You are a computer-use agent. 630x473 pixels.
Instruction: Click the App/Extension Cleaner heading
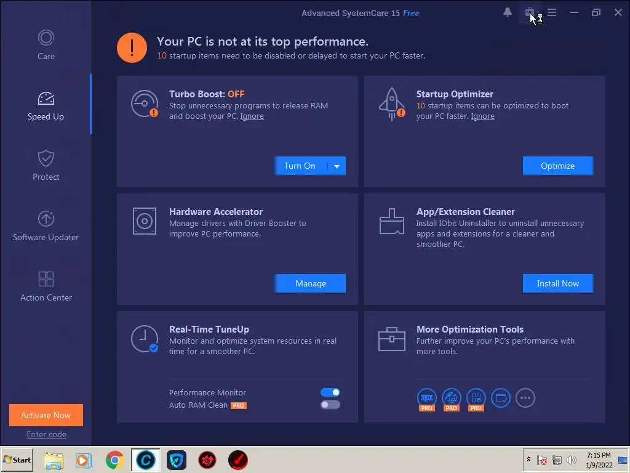point(465,212)
